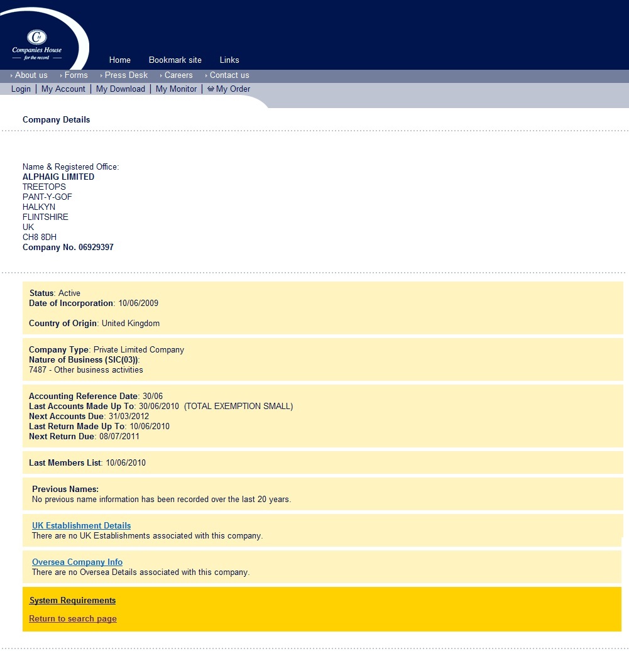
Task: Open the Press Desk section
Action: tap(126, 75)
